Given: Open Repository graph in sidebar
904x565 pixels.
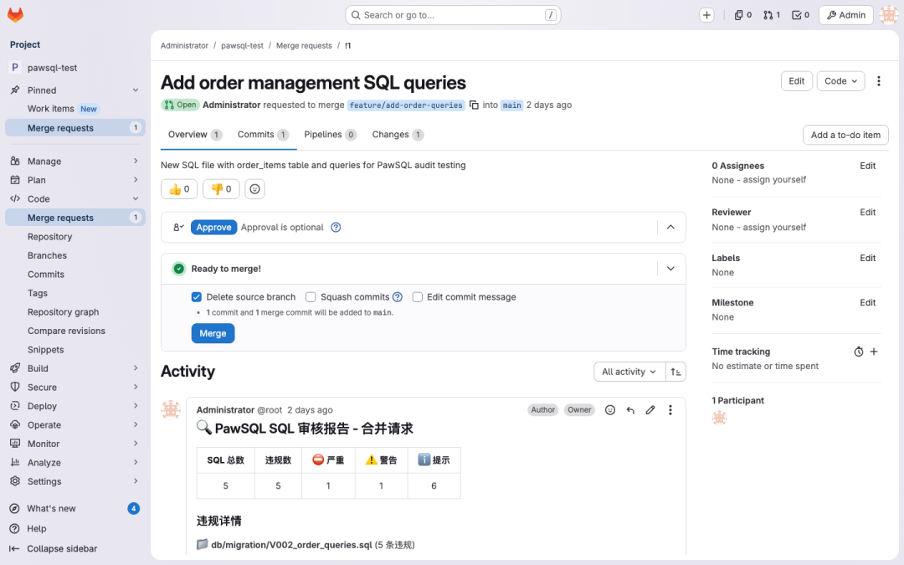Looking at the screenshot, I should point(75,312).
